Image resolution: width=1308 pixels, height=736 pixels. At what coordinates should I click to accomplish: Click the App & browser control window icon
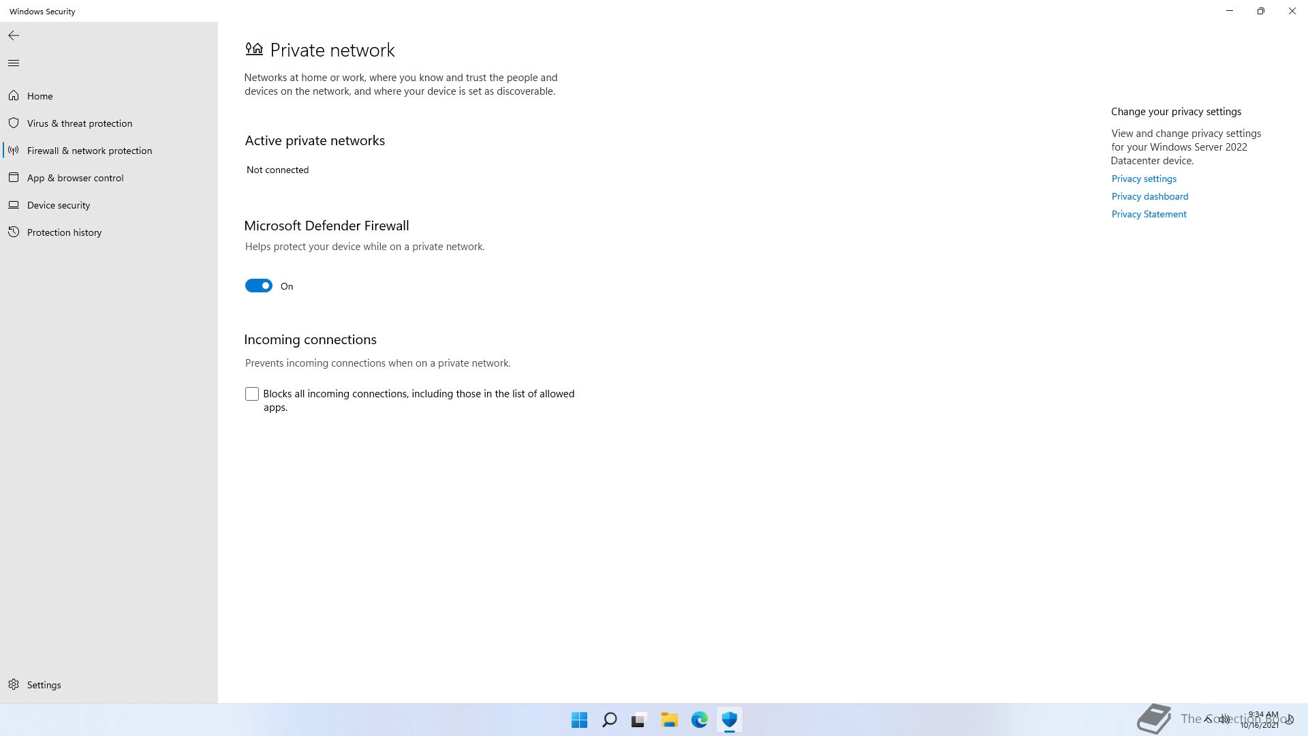14,178
